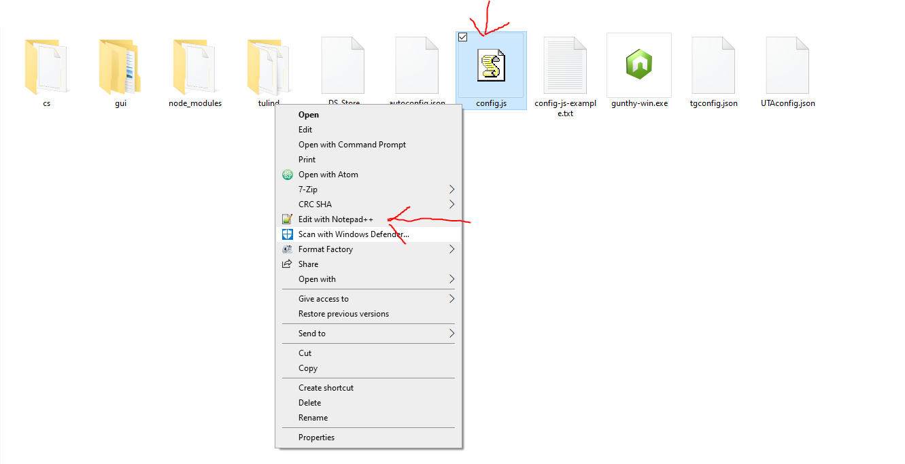Uncheck the config.js selection checkbox
Image resolution: width=905 pixels, height=464 pixels.
pyautogui.click(x=463, y=37)
